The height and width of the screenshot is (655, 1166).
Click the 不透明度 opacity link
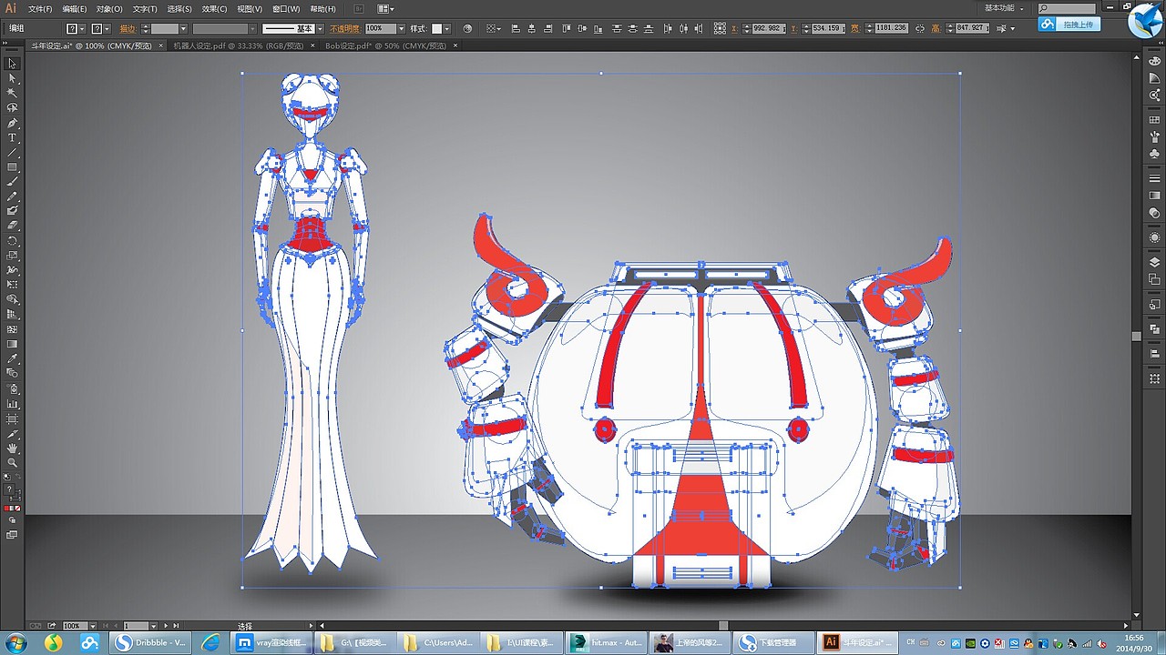click(x=344, y=29)
